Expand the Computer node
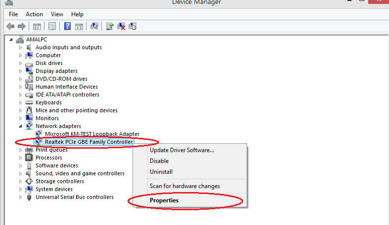Image resolution: width=389 pixels, height=225 pixels. (20, 55)
